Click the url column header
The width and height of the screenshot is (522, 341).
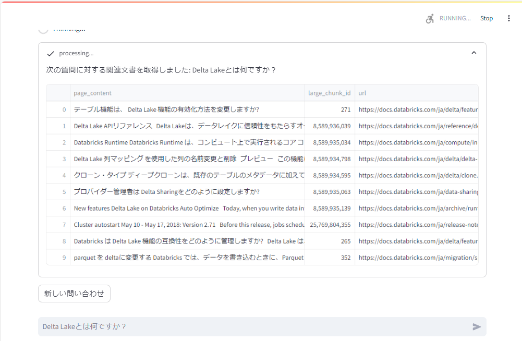click(x=417, y=93)
